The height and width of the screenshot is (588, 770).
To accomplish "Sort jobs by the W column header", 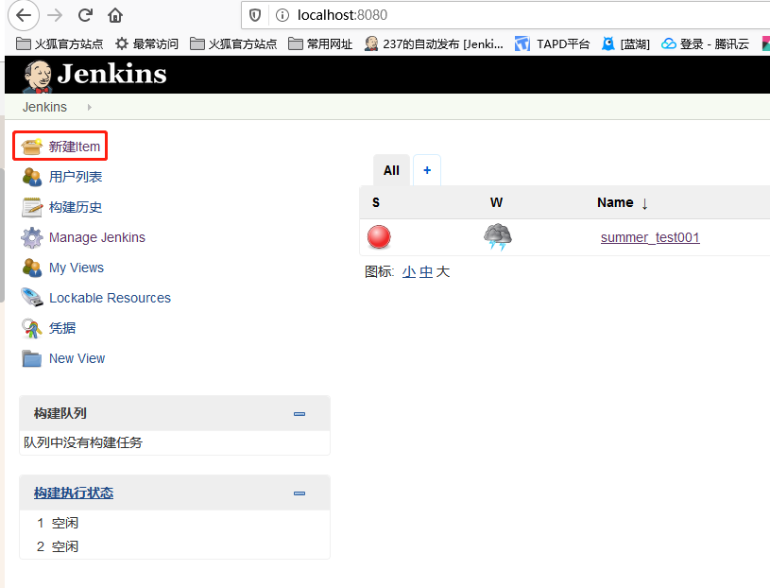I will pyautogui.click(x=496, y=202).
